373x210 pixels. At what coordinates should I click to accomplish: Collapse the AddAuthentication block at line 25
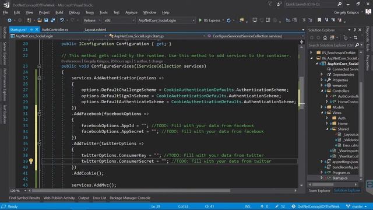(40, 78)
